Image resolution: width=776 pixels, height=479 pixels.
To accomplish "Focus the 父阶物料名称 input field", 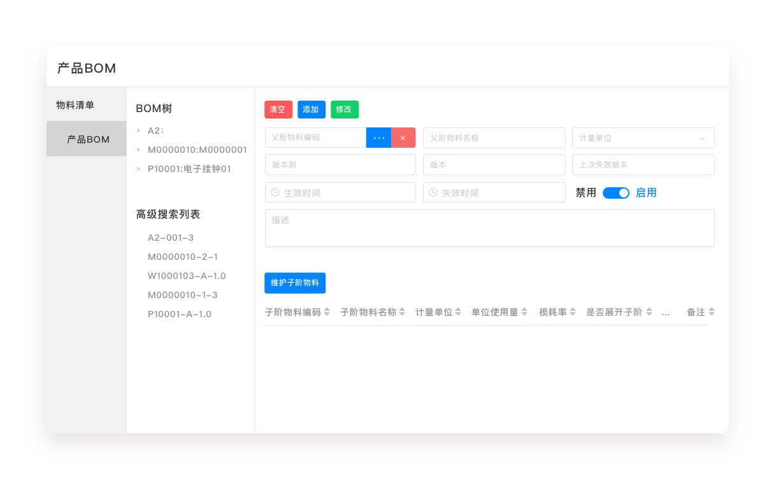I will click(x=494, y=138).
